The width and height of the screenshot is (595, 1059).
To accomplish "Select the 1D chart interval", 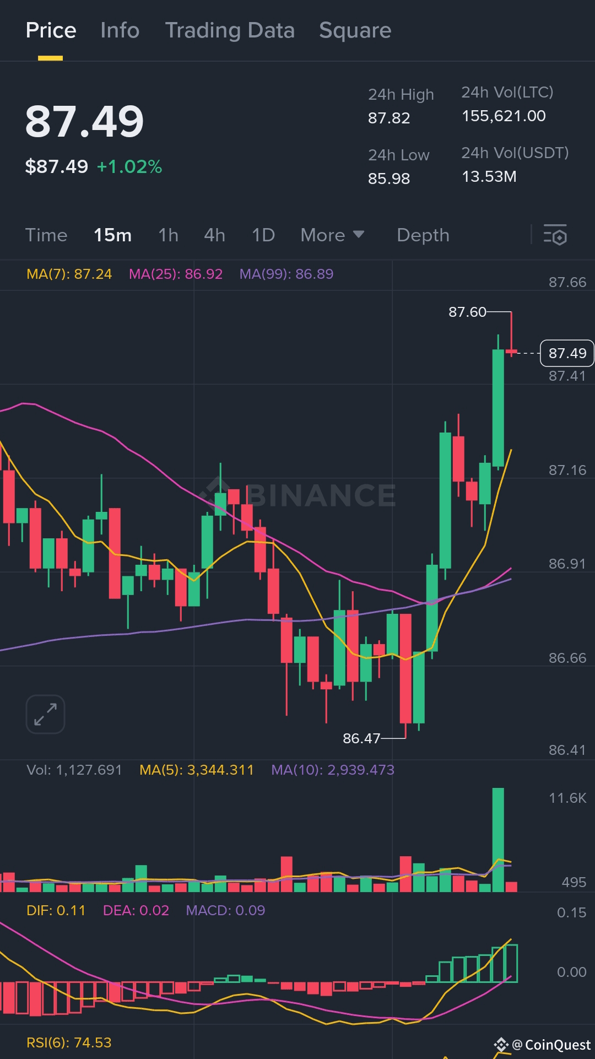I will click(263, 235).
